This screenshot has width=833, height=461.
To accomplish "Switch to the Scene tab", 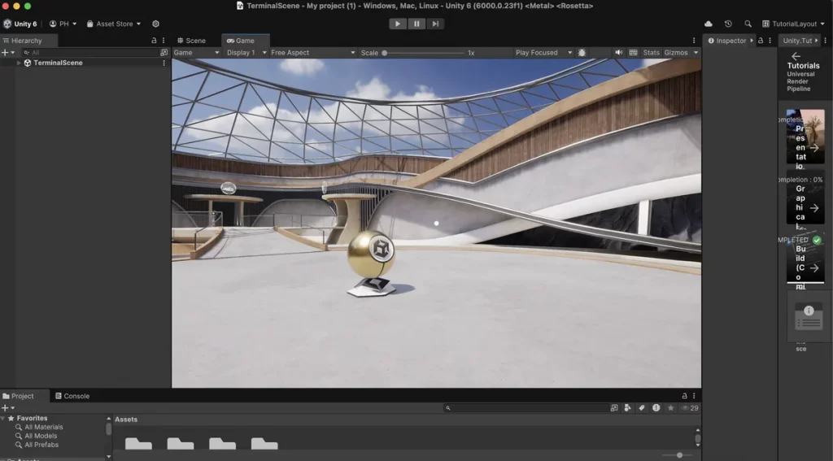I will point(191,41).
